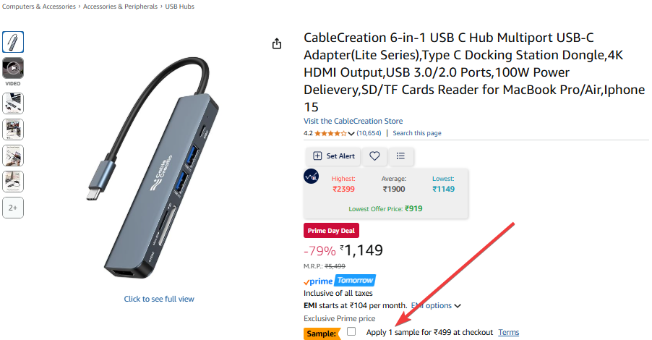Expand the rating breakdown chevron
652x340 pixels.
point(351,133)
